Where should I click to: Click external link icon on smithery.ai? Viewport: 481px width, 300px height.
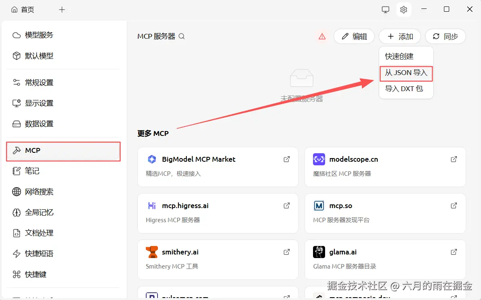[286, 252]
